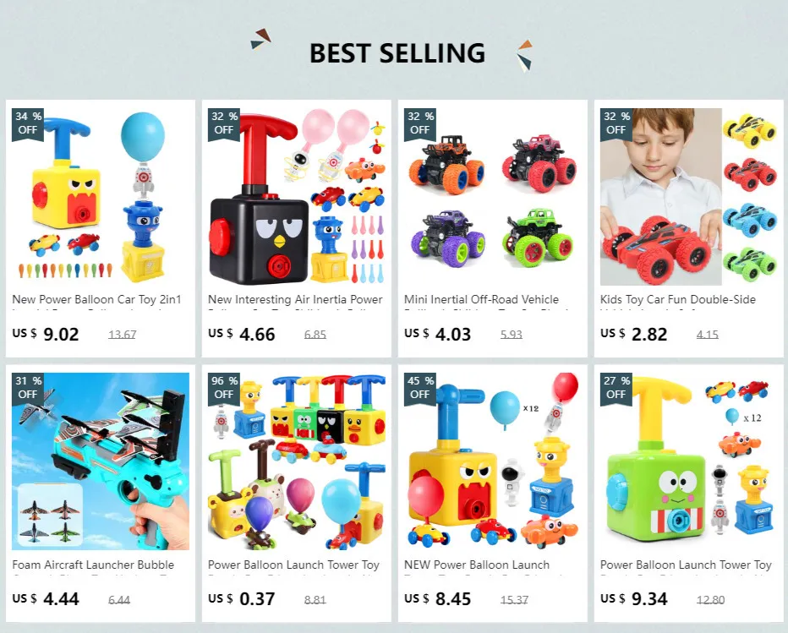Open the black penguin balloon car toy image

[297, 197]
